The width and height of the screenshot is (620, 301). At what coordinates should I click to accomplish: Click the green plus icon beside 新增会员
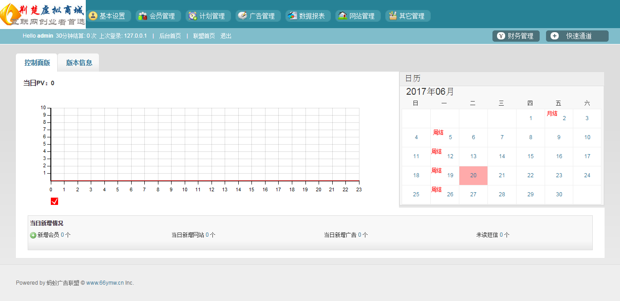(33, 235)
